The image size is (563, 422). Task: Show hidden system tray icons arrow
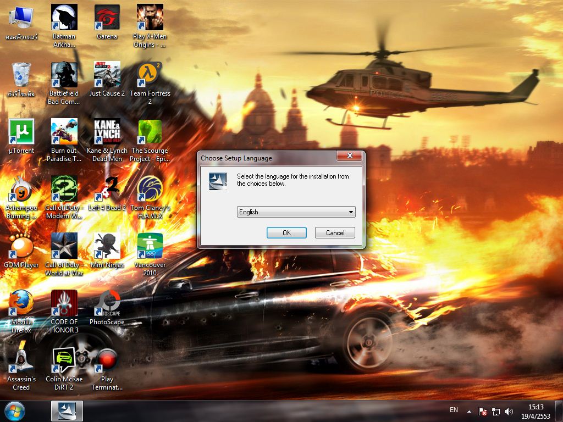(469, 412)
